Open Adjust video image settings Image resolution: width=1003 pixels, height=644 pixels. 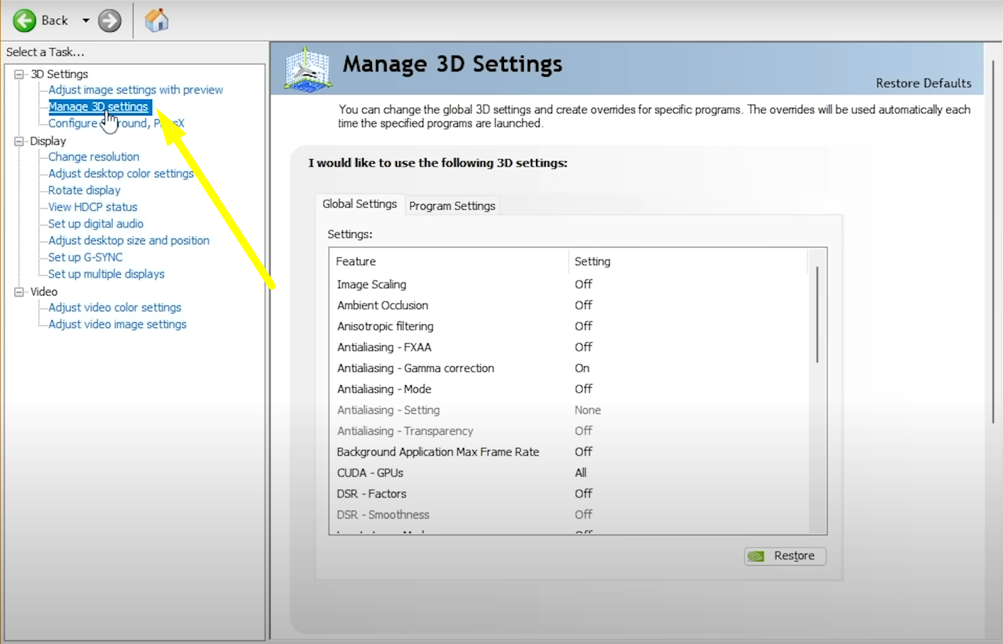click(117, 324)
